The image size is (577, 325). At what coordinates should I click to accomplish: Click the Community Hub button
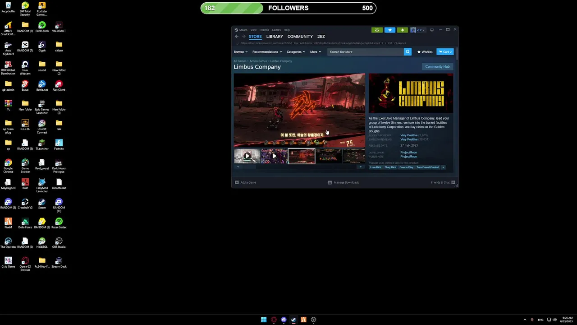pos(437,66)
